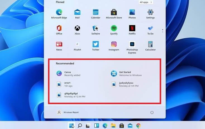Launch Google Chrome from taskbar
Image resolution: width=205 pixels, height=129 pixels.
[x=139, y=126]
